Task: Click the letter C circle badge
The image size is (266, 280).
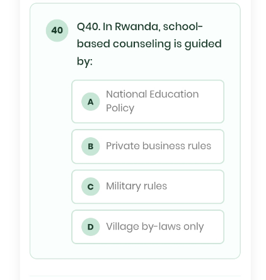Action: 91,187
